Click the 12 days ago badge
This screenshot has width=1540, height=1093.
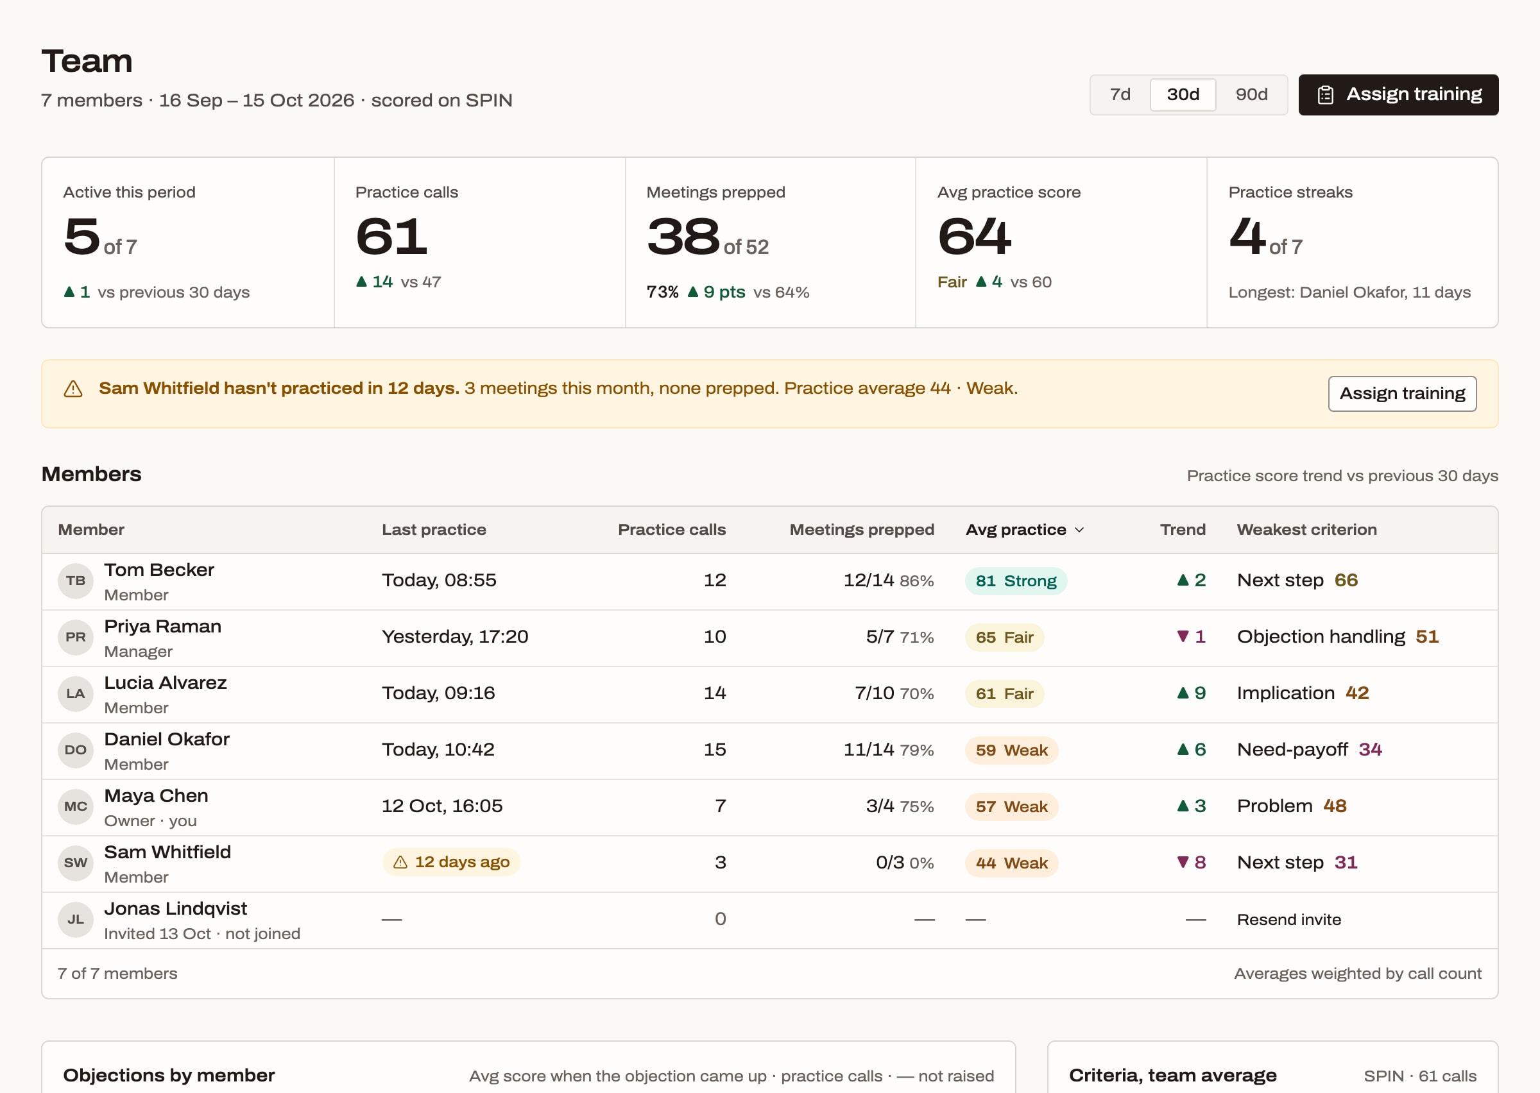click(451, 862)
